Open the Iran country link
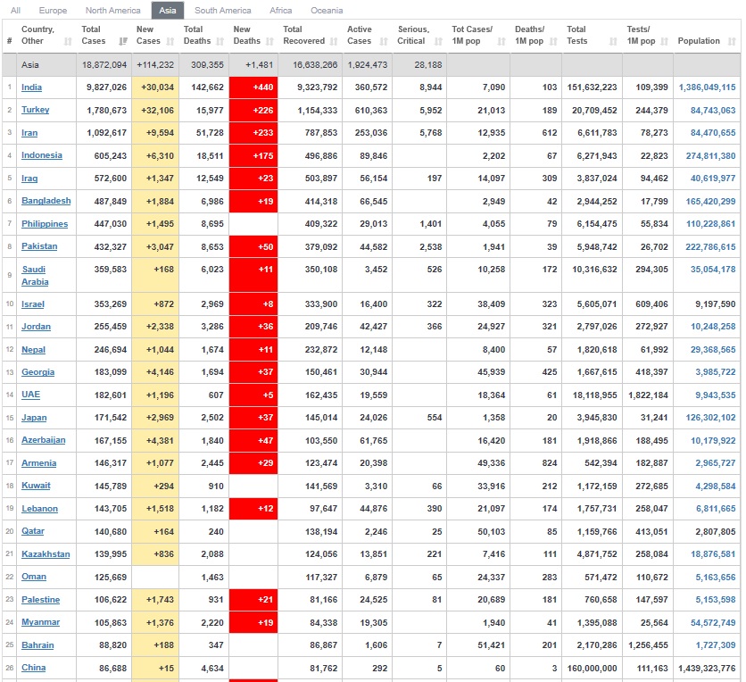Viewport: 746px width, 682px height. point(29,133)
